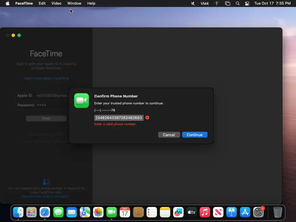
Task: Open System Settings from the Dock
Action: click(x=258, y=212)
